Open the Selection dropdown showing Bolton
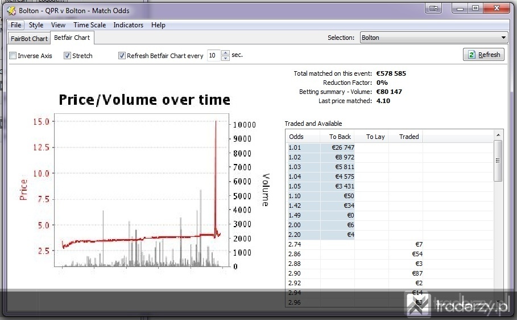 coord(433,38)
